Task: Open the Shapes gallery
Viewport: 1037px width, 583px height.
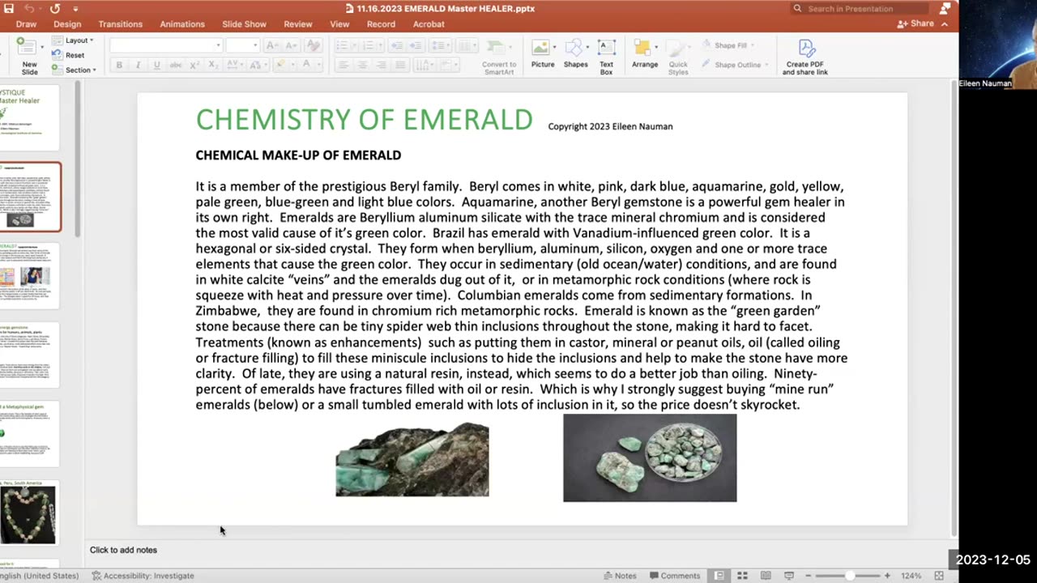Action: (x=576, y=55)
